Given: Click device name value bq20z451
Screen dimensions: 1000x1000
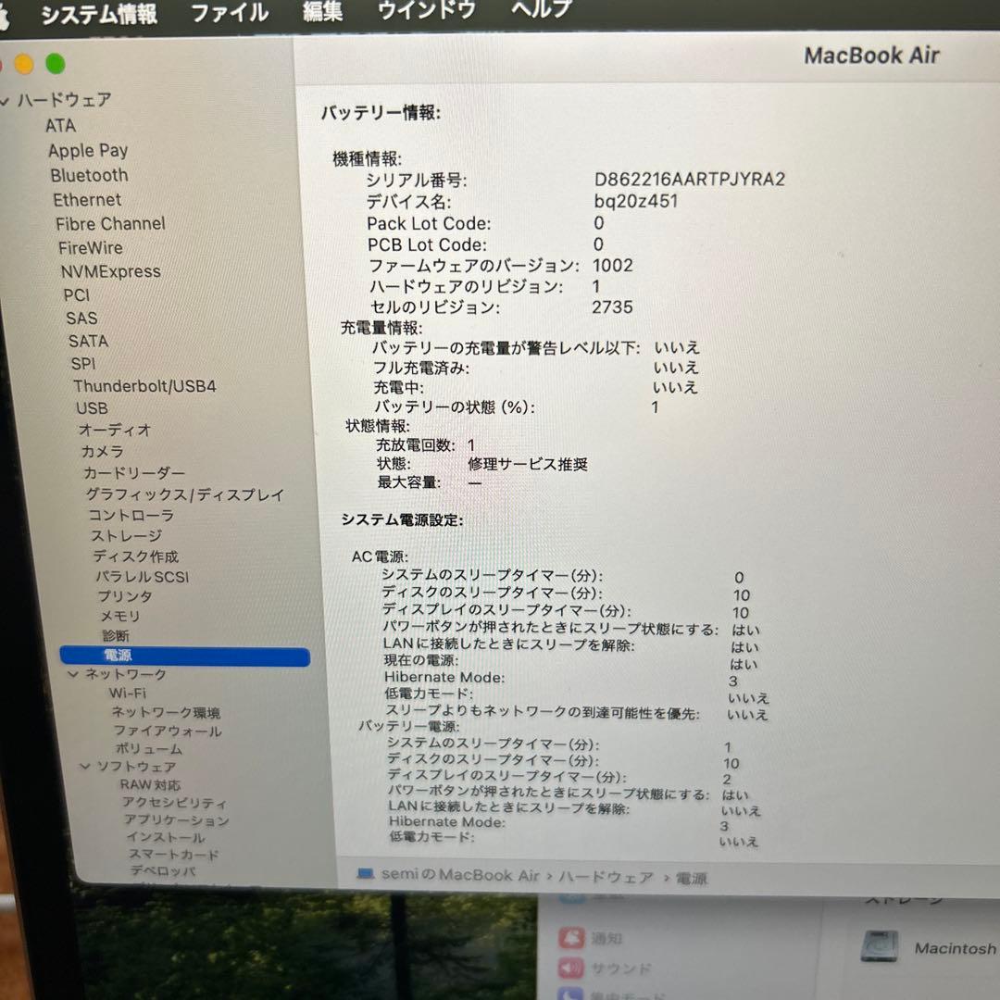Looking at the screenshot, I should pos(636,202).
